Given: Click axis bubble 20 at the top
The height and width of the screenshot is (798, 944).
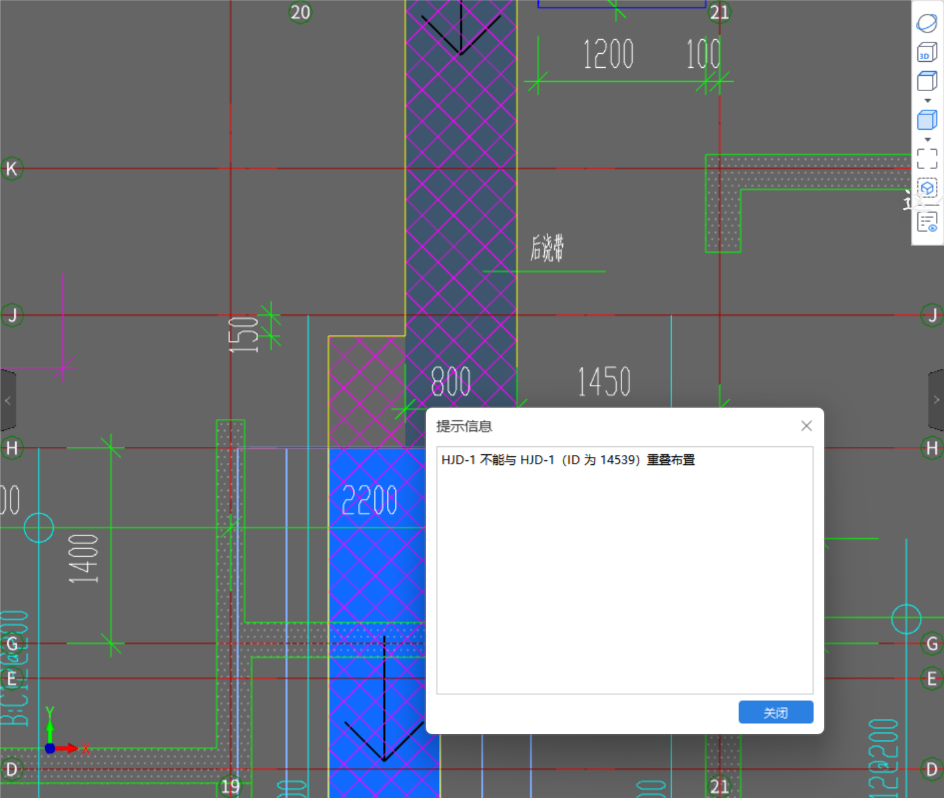Looking at the screenshot, I should [x=300, y=12].
